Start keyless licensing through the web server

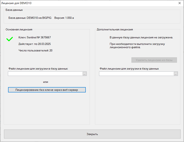click(x=47, y=90)
